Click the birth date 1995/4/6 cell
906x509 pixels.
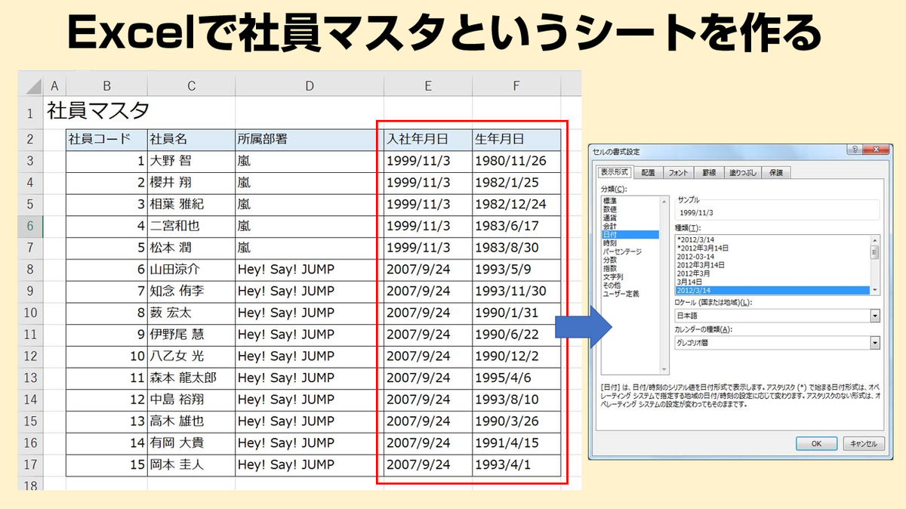(516, 378)
